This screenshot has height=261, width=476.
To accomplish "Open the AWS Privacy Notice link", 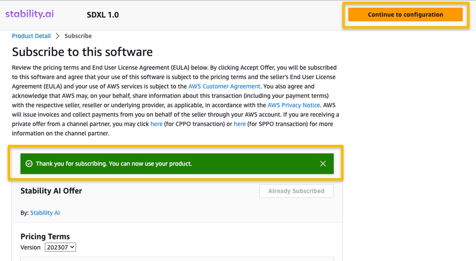I will (294, 105).
